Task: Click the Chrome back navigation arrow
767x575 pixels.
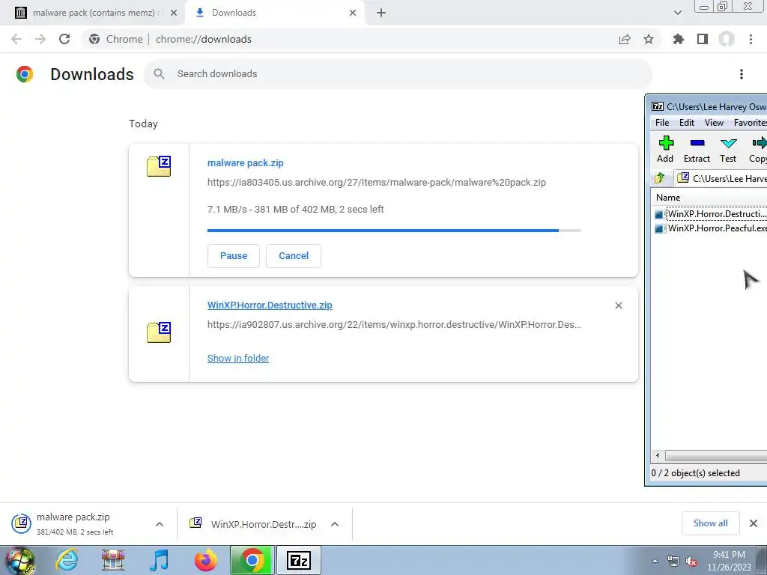Action: point(16,39)
